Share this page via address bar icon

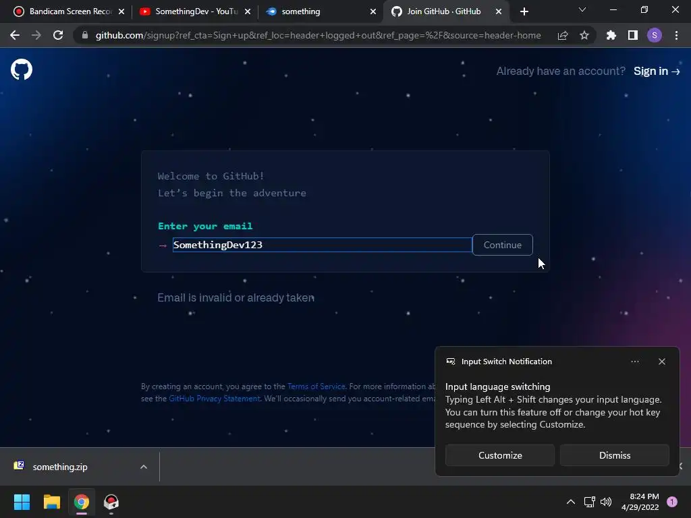[x=563, y=35]
